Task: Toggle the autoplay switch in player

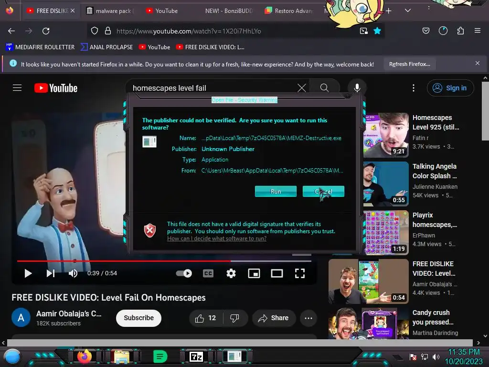Action: 184,273
